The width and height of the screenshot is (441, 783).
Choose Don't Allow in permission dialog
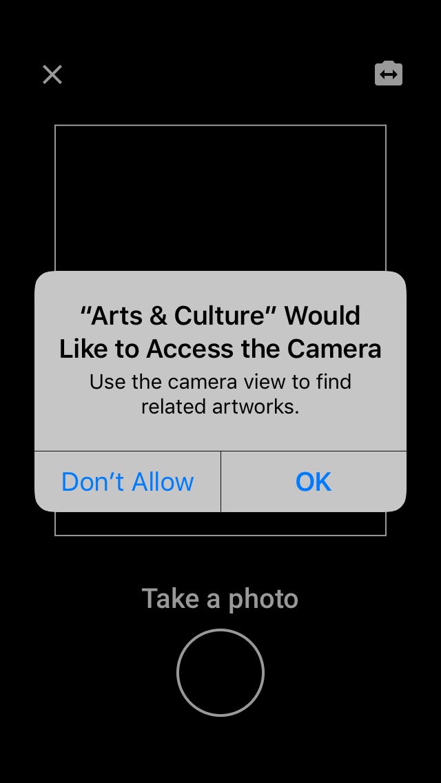127,481
